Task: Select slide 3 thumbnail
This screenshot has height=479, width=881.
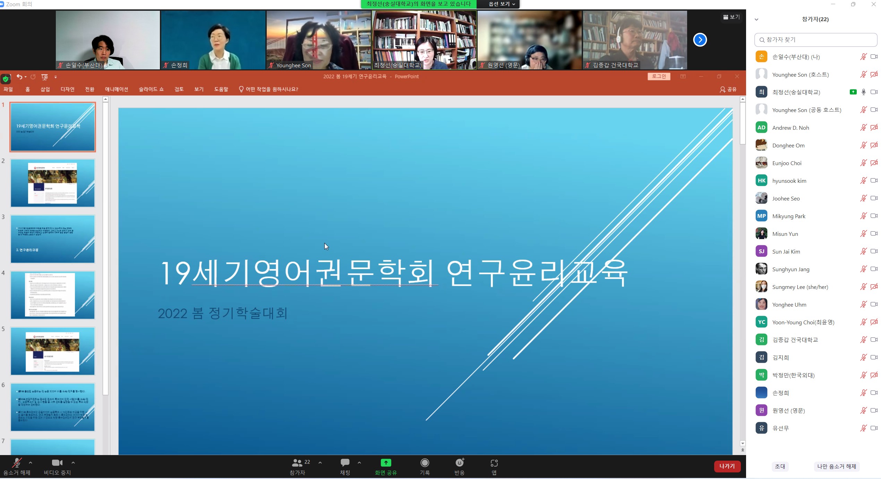Action: tap(52, 239)
